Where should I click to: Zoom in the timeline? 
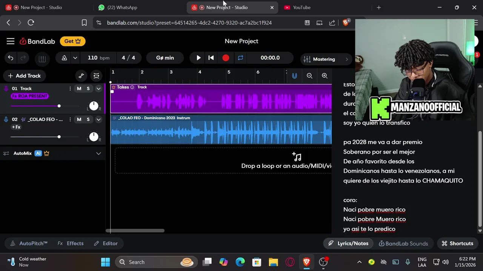[x=325, y=76]
